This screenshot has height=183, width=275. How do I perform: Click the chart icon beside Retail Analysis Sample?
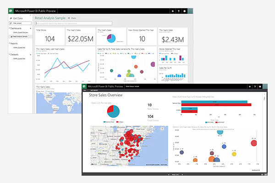11,37
